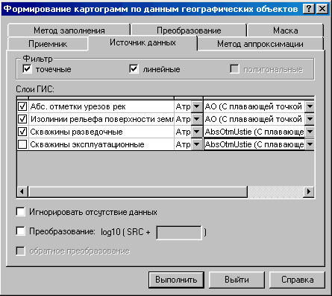Viewport: 332px width, 296px height.
Task: Toggle the линейные filter checkbox
Action: coord(134,69)
